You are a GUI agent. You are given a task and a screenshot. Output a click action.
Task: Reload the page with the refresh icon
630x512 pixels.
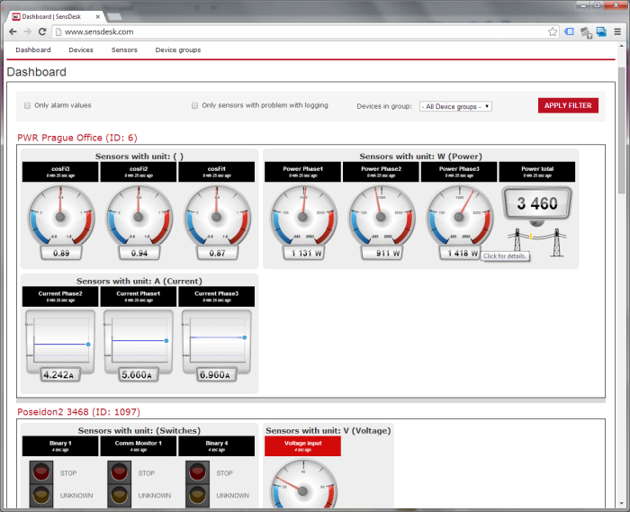click(x=42, y=31)
